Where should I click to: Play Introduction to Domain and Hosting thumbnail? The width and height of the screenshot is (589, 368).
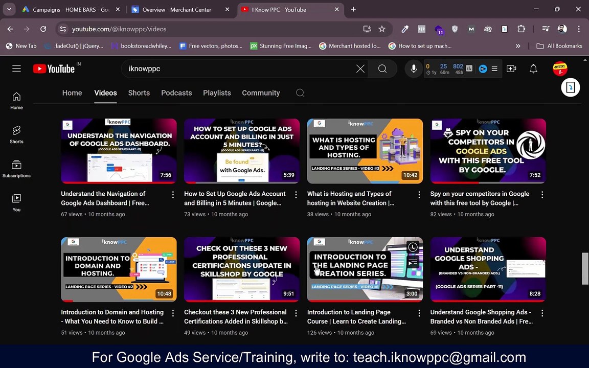119,269
